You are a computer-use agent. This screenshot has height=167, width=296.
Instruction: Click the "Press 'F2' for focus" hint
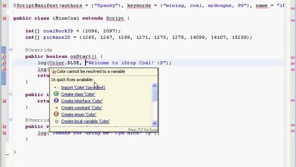point(143,130)
